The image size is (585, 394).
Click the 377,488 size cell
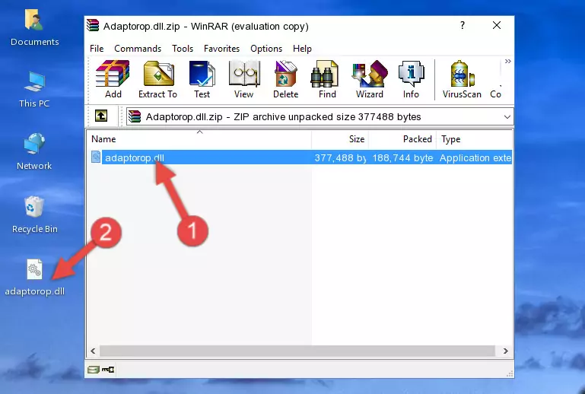point(340,157)
